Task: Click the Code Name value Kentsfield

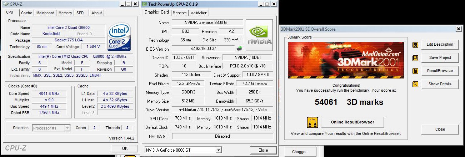Action: pyautogui.click(x=51, y=34)
